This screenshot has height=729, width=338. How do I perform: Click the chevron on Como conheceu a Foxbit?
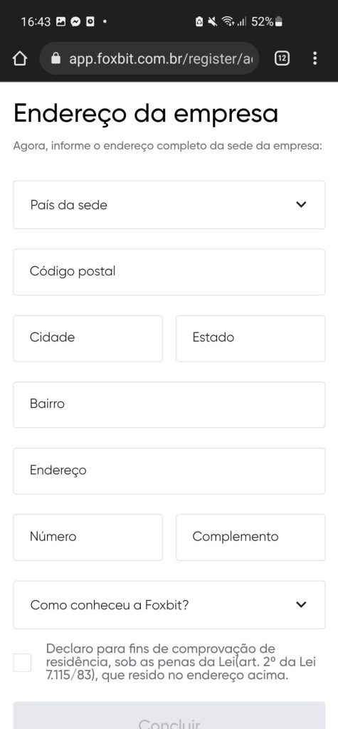tap(301, 604)
